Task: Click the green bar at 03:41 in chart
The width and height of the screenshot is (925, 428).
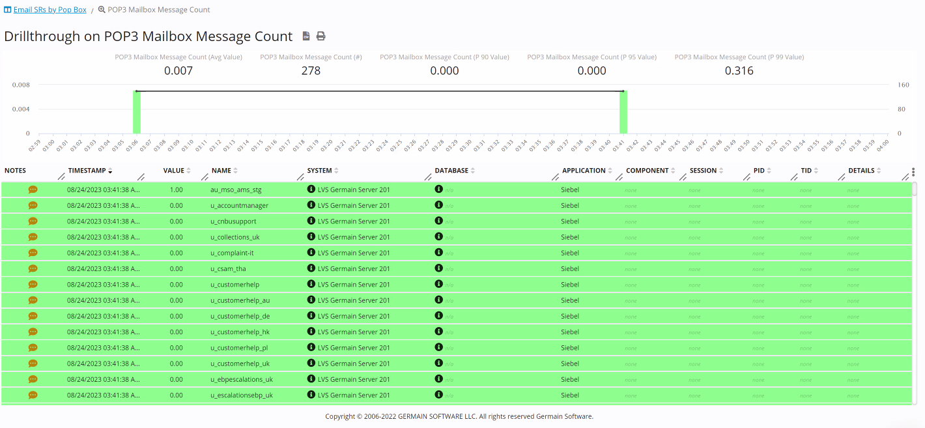Action: (623, 112)
